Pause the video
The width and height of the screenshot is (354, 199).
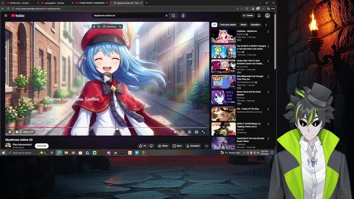click(10, 132)
